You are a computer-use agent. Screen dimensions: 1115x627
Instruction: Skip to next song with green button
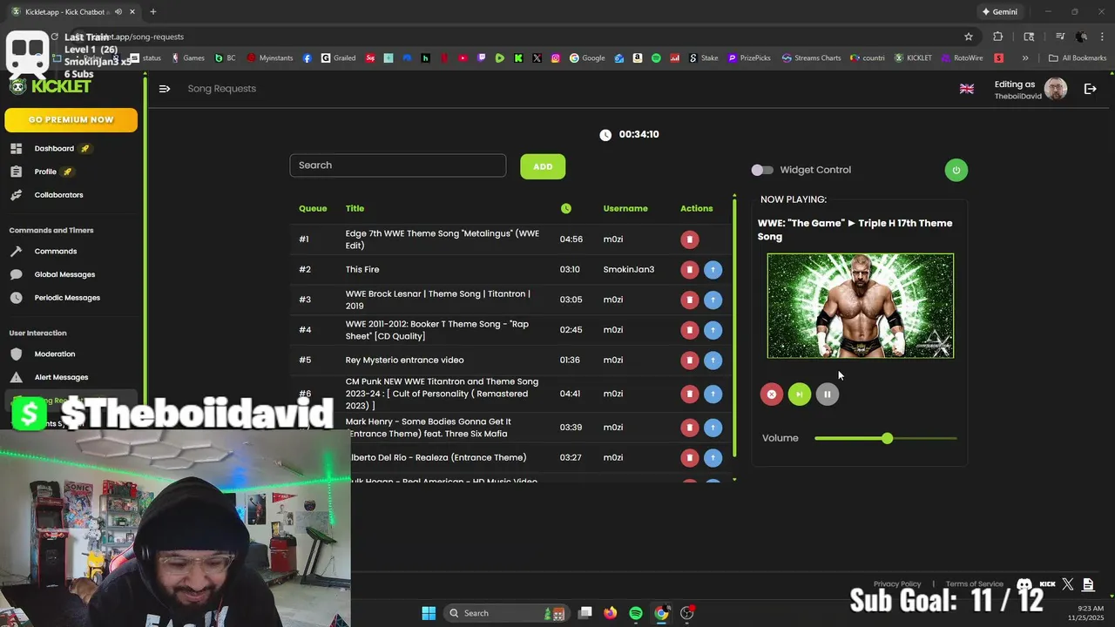(x=799, y=394)
